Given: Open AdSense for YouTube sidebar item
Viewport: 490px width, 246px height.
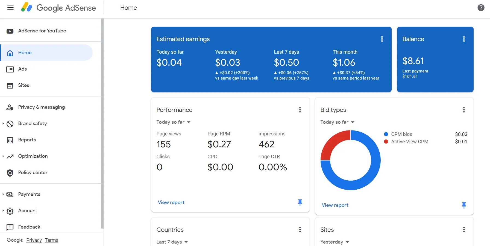Looking at the screenshot, I should 47,31.
